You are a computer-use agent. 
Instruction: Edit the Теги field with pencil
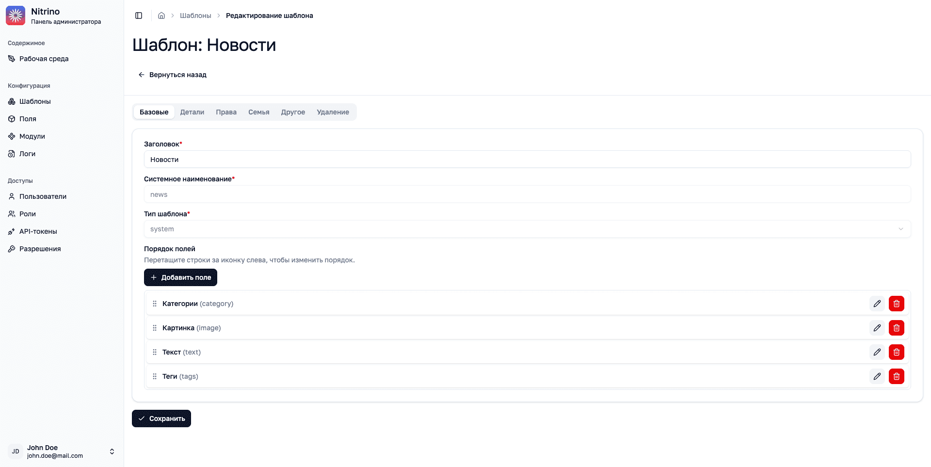pos(877,376)
